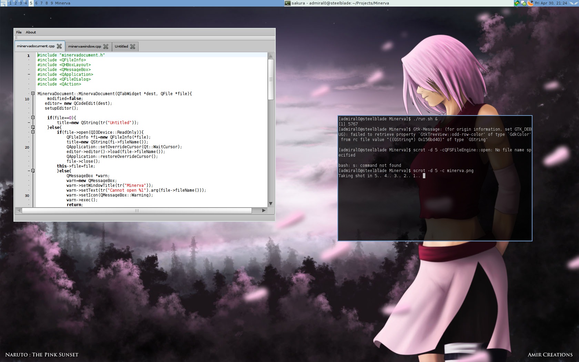The image size is (579, 362).
Task: Click the horizontal scrollbar right arrow
Action: pos(264,210)
